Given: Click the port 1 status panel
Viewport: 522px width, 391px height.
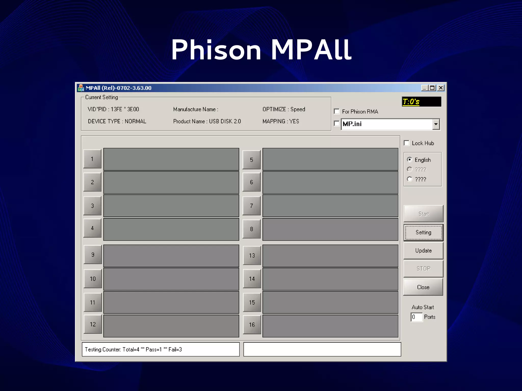Looking at the screenshot, I should point(171,159).
